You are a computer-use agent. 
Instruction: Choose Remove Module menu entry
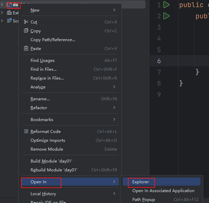click(70, 149)
